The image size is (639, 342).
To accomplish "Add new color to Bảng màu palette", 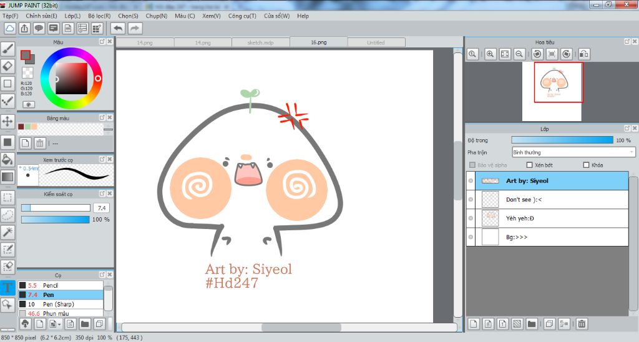I will point(25,143).
